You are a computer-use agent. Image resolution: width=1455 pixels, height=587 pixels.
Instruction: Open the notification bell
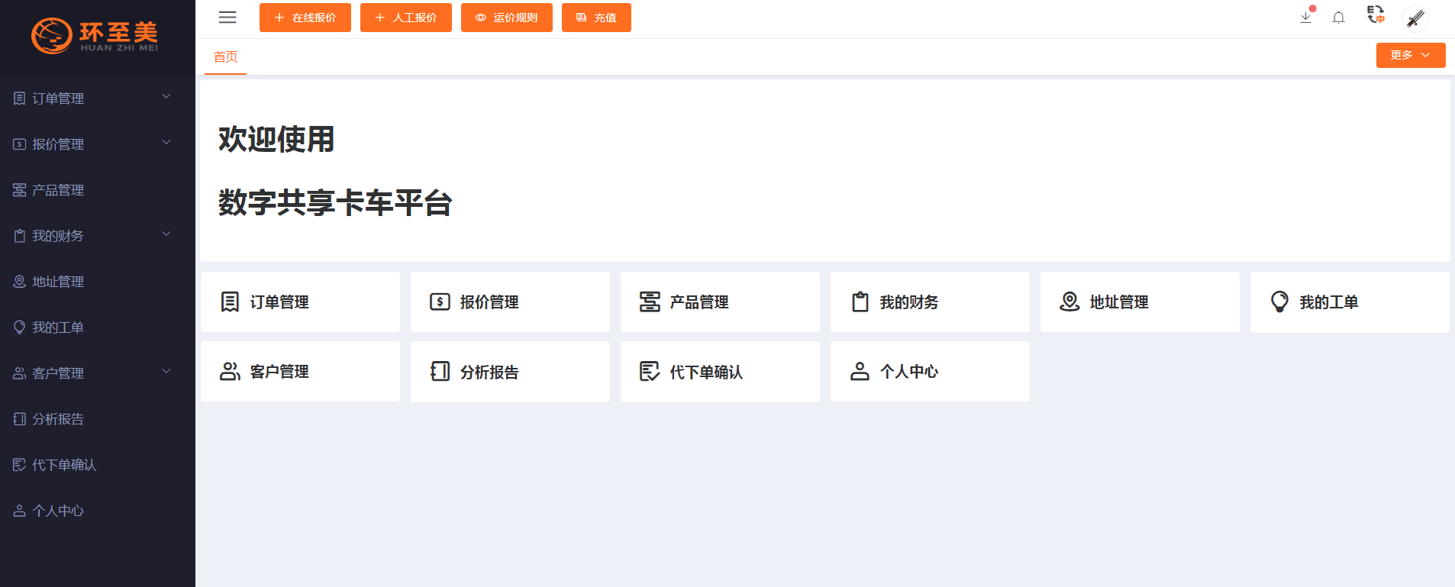(1338, 18)
